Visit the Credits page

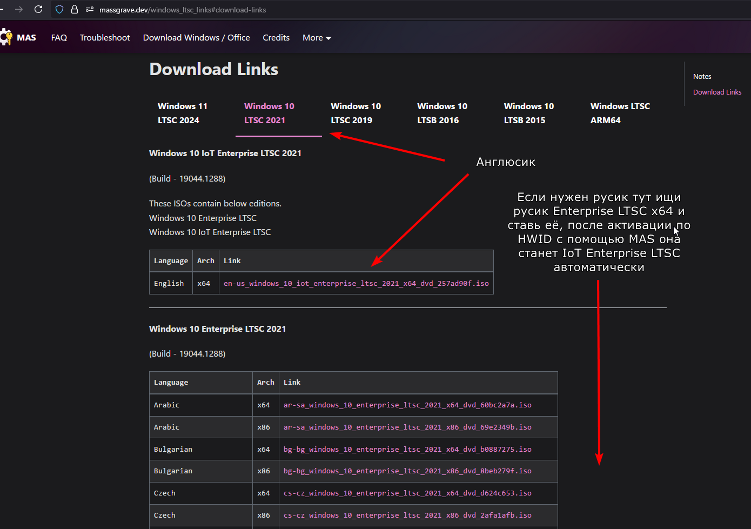tap(276, 37)
